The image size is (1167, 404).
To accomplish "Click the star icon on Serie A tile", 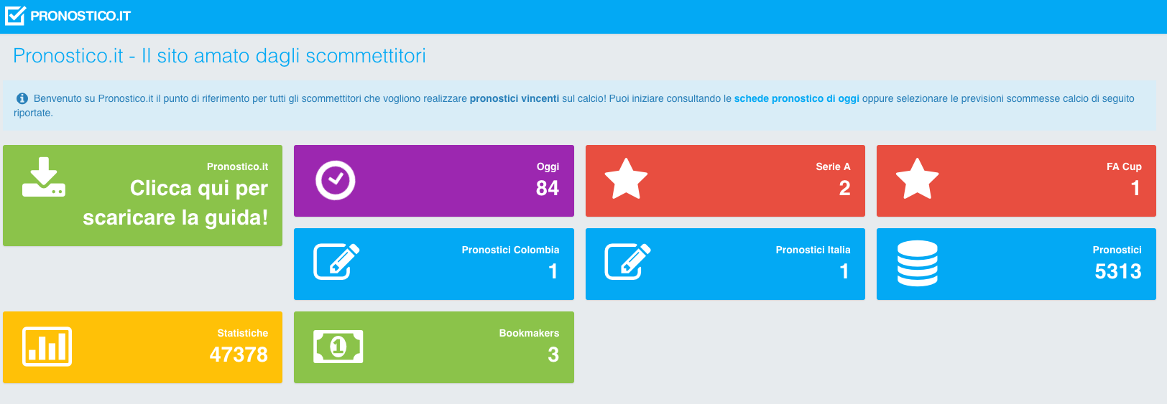I will pos(626,179).
